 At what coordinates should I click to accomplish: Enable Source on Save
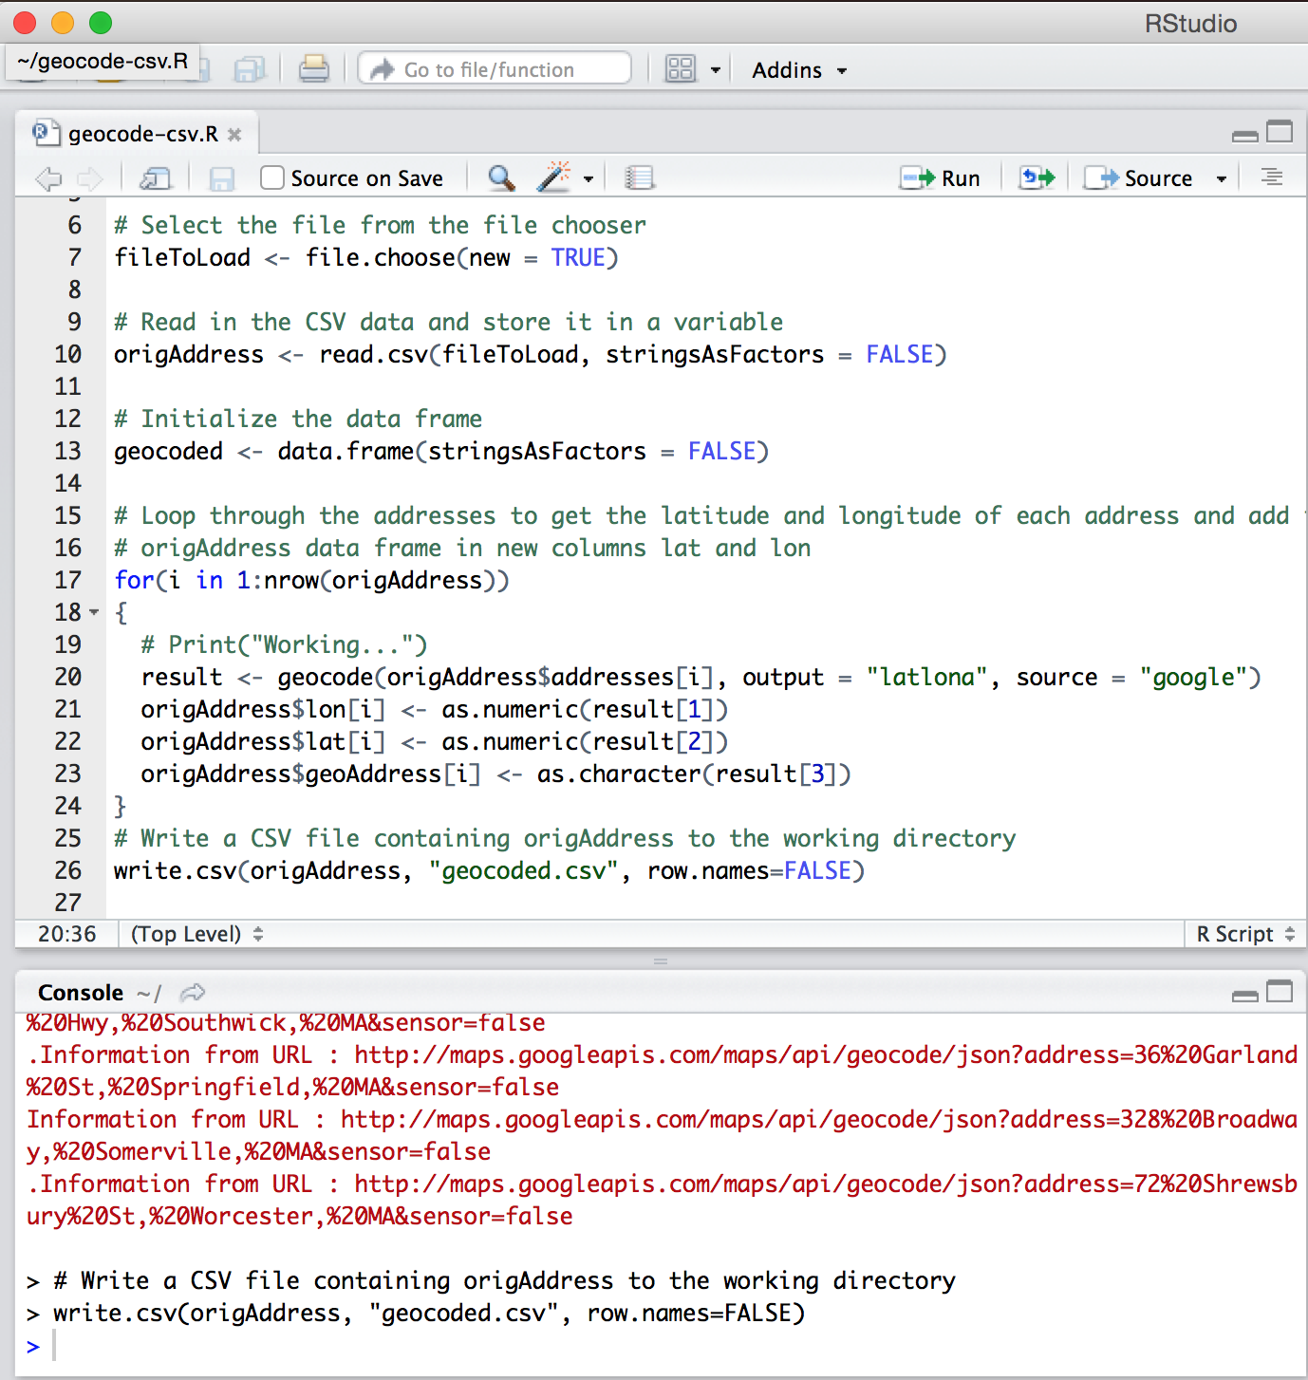pyautogui.click(x=271, y=178)
